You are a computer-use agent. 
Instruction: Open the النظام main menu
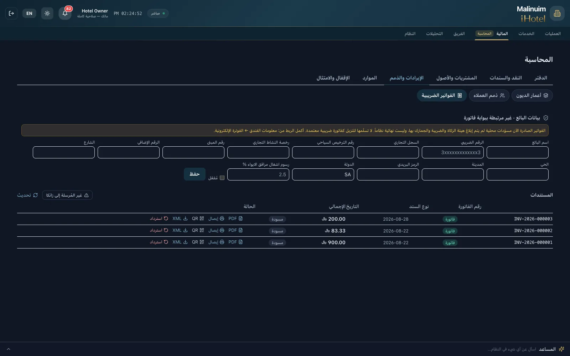coord(410,33)
